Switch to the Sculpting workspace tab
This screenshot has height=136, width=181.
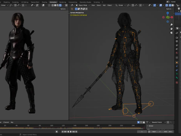(15, 2)
